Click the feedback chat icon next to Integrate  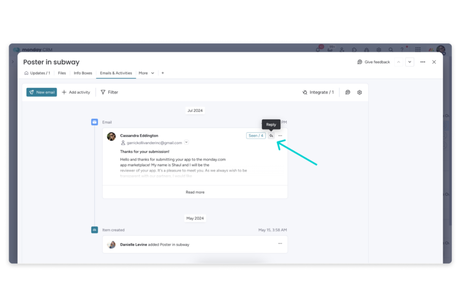click(348, 92)
